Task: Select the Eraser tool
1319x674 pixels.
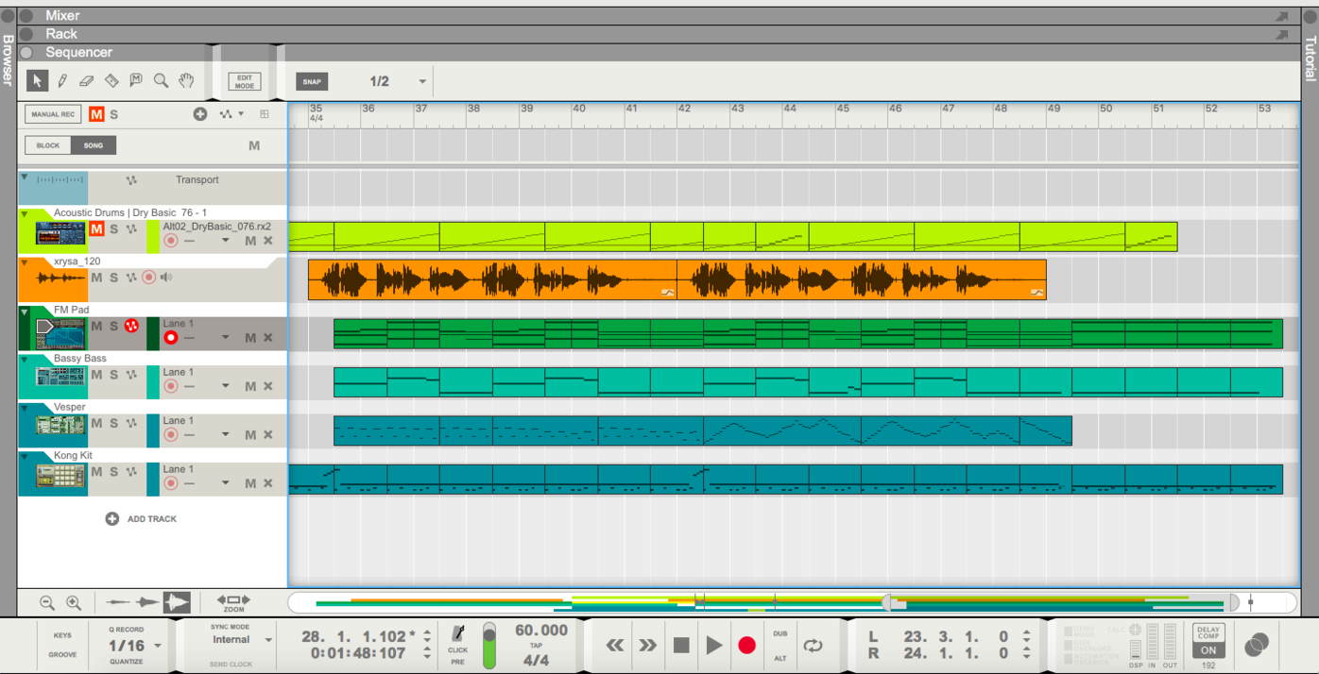Action: 87,81
